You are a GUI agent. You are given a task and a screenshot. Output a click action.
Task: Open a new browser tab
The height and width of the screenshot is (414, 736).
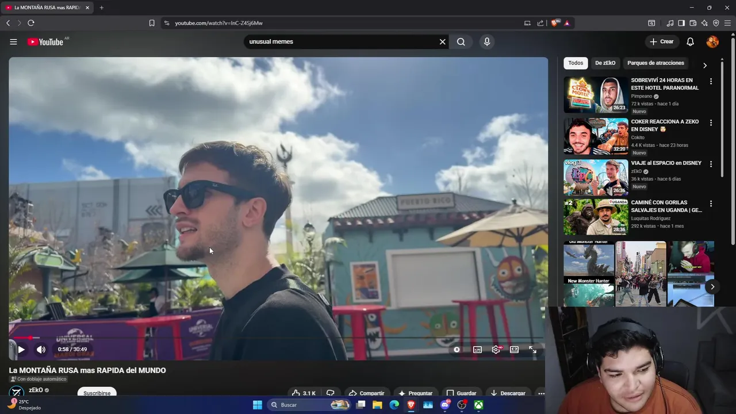pos(101,7)
